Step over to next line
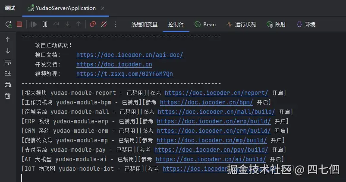Screen dimensions: 346x182 tap(56, 24)
